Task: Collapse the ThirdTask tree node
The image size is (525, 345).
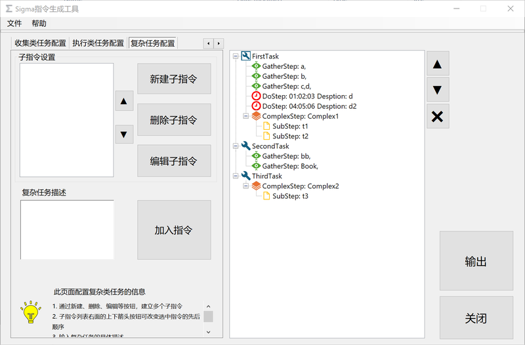Action: tap(236, 176)
